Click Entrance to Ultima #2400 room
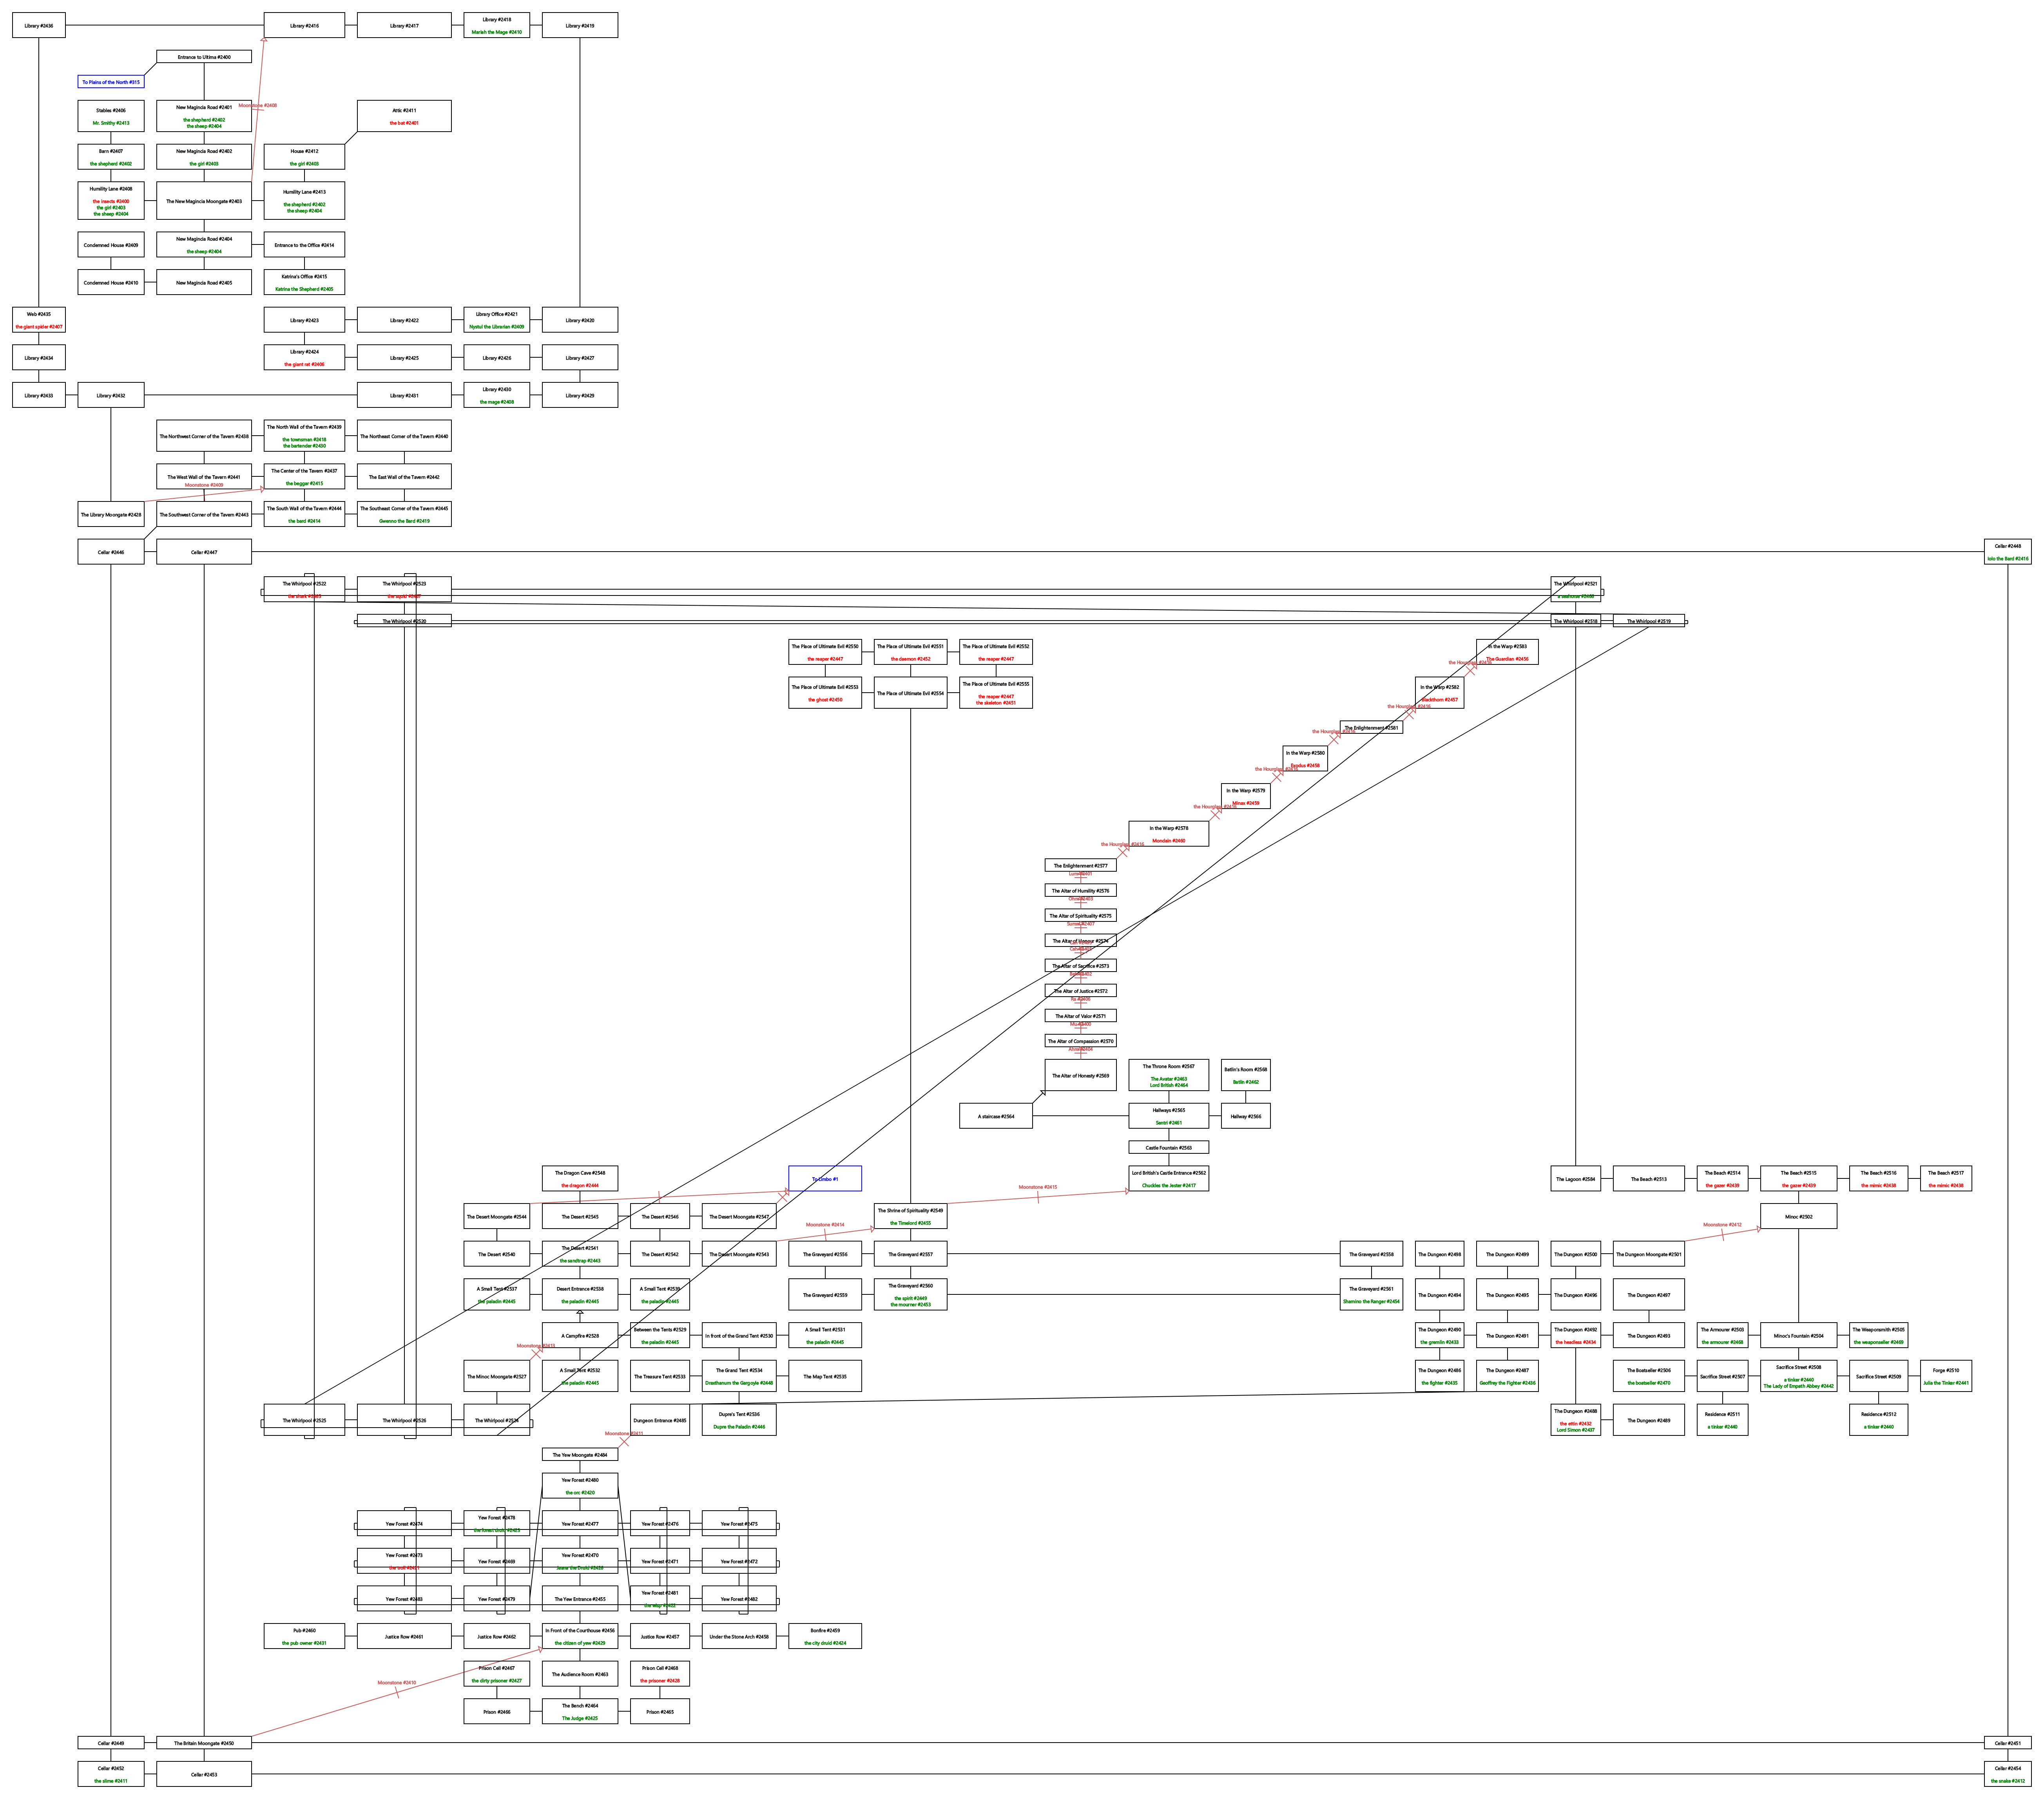Viewport: 2044px width, 1799px height. [204, 57]
